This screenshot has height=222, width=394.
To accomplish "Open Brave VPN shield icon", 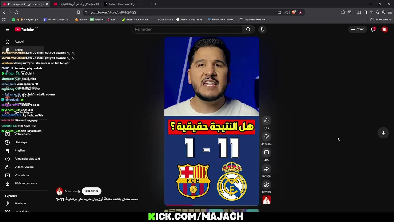I will (x=384, y=12).
